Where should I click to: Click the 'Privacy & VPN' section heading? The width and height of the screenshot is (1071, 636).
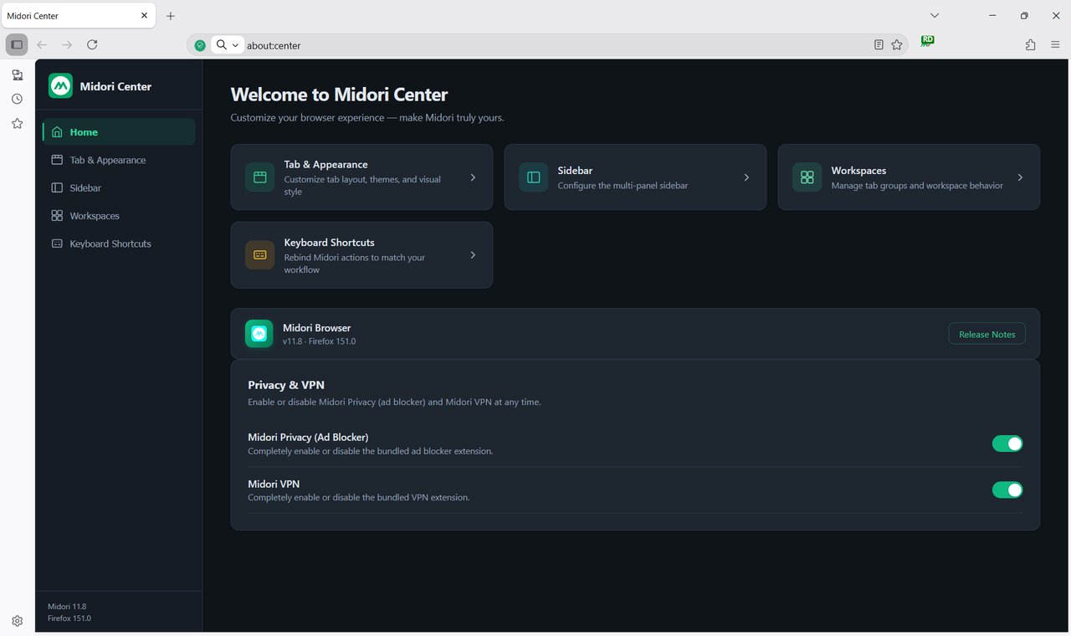[286, 385]
